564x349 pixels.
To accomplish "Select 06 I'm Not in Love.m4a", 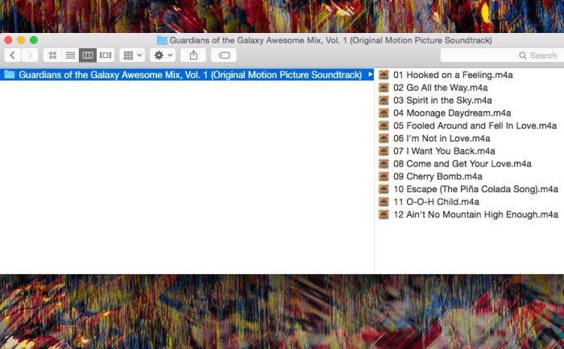I will [442, 138].
